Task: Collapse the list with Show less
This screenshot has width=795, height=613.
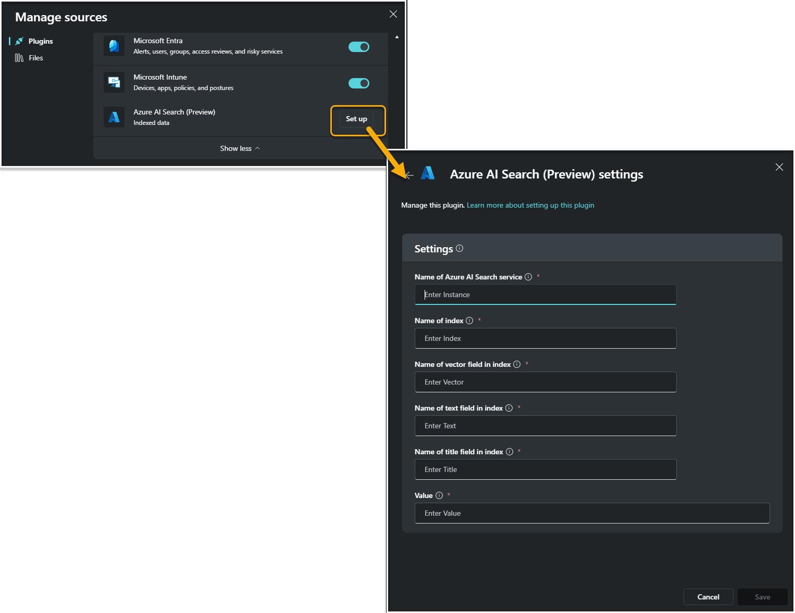Action: 240,148
